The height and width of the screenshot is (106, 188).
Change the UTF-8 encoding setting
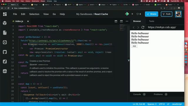click(x=162, y=104)
